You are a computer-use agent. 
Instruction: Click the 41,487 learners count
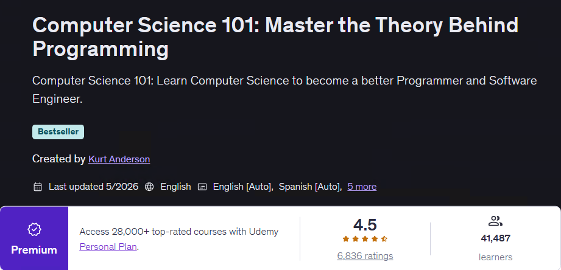coord(496,238)
